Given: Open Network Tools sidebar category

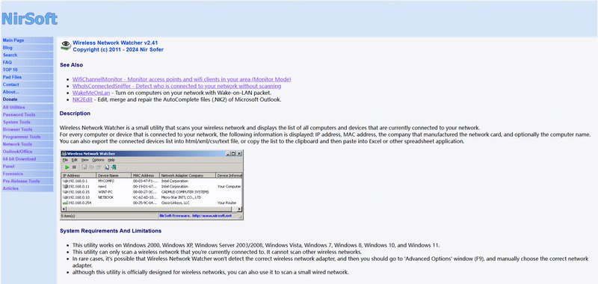Looking at the screenshot, I should [17, 144].
